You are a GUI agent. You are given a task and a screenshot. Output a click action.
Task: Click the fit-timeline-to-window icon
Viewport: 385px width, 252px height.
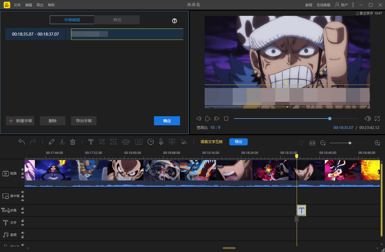312,143
